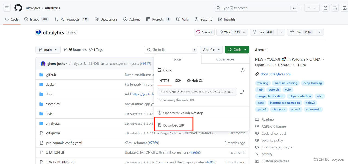Open the Wiki tab
Viewport: 348px width, 164px height.
click(x=182, y=19)
